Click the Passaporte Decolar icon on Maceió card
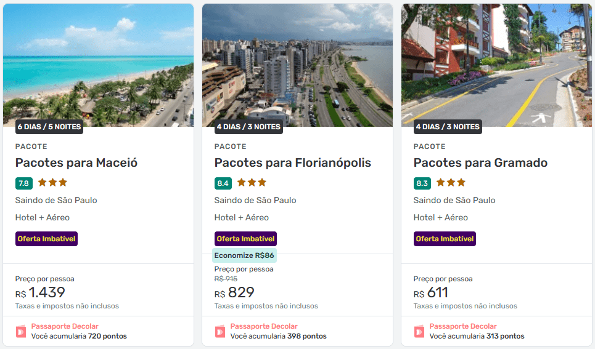This screenshot has width=595, height=349. (x=21, y=332)
